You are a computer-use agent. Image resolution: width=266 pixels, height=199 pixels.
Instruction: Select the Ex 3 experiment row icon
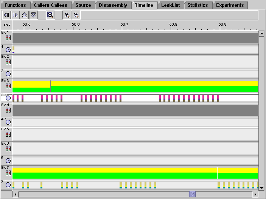[x=8, y=86]
